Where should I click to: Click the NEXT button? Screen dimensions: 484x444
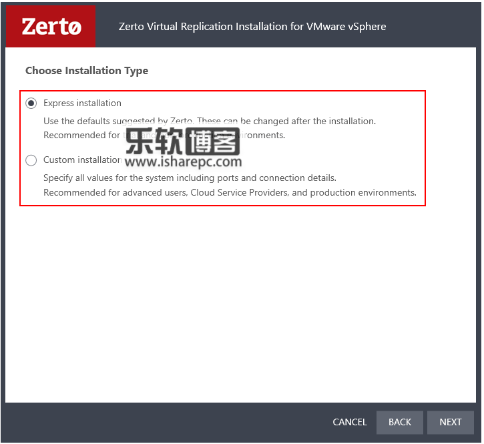(451, 422)
